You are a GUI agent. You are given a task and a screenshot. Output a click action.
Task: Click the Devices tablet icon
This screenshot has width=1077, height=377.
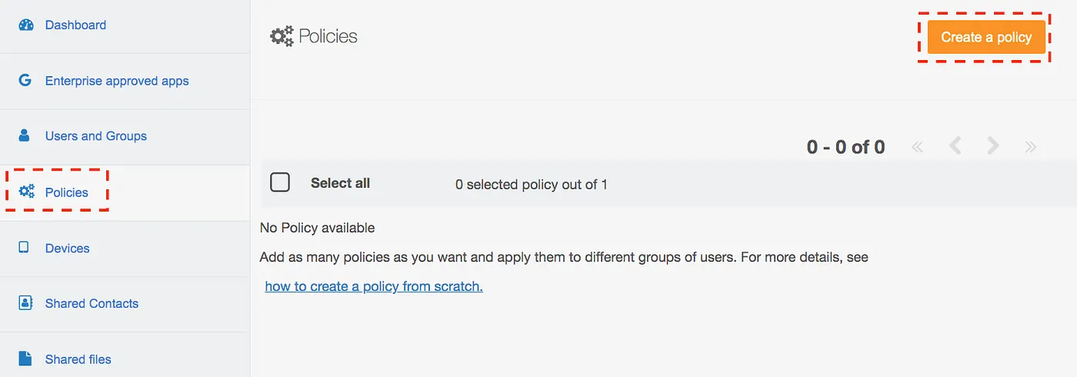point(24,248)
